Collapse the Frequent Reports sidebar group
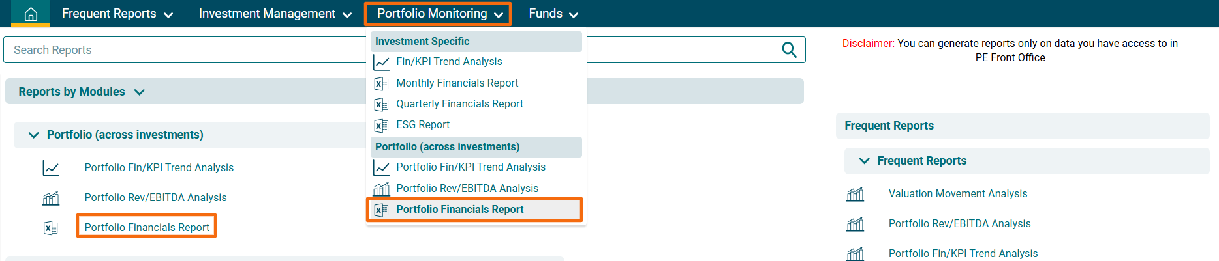The height and width of the screenshot is (261, 1219). 864,161
